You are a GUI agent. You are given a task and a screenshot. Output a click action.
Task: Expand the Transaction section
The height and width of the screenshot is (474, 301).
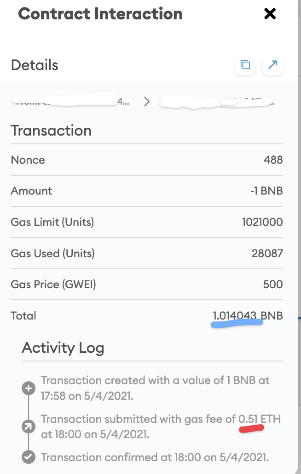point(51,131)
